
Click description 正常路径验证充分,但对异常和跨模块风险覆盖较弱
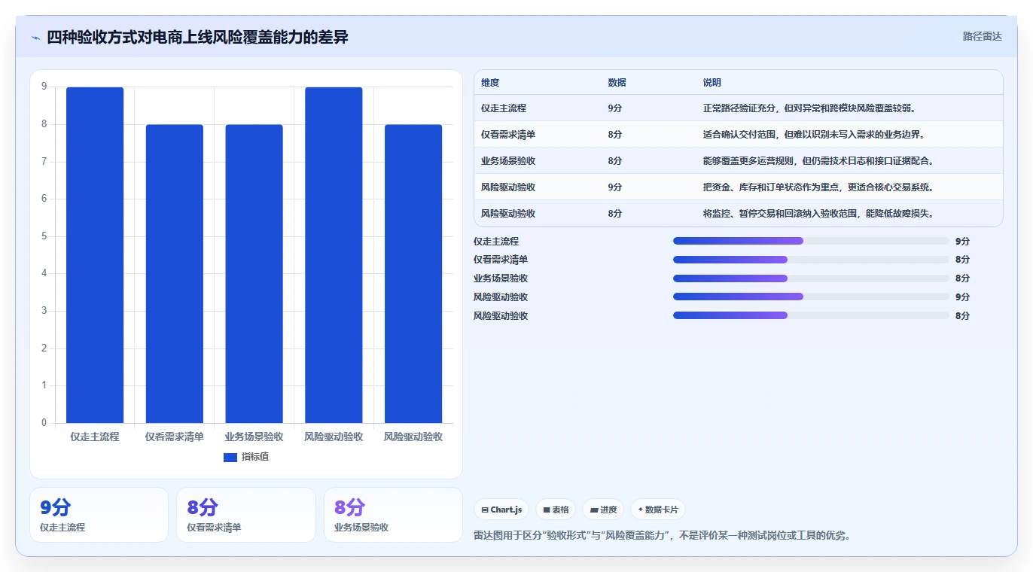[x=809, y=108]
